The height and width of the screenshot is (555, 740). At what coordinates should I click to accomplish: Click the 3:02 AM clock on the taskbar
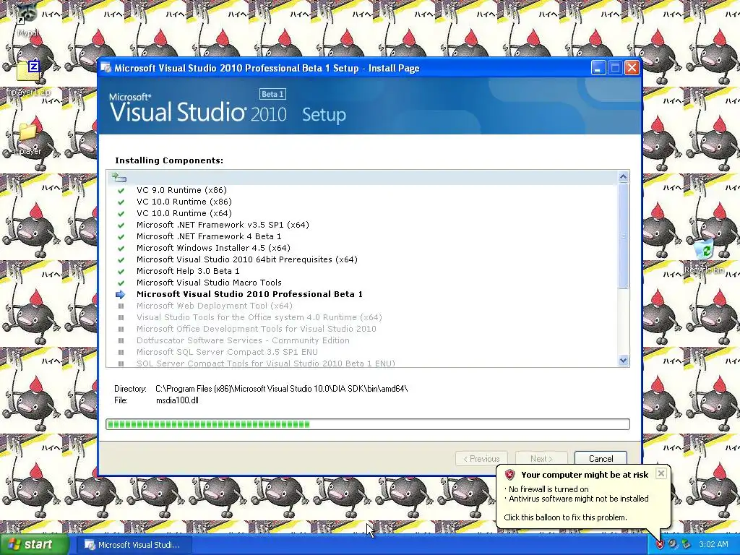pos(713,544)
